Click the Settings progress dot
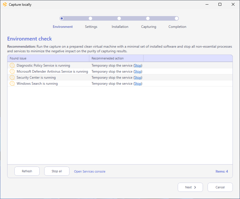 pos(90,18)
